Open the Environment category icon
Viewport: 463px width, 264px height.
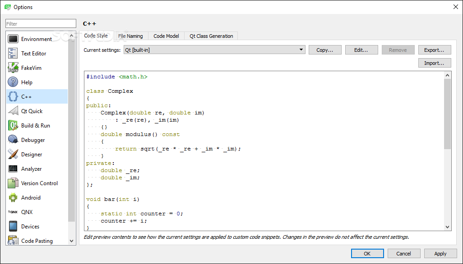13,39
